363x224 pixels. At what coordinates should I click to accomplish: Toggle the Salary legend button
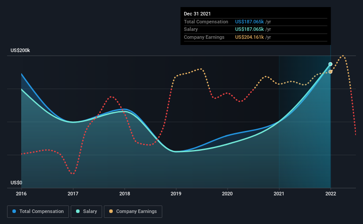(x=86, y=212)
